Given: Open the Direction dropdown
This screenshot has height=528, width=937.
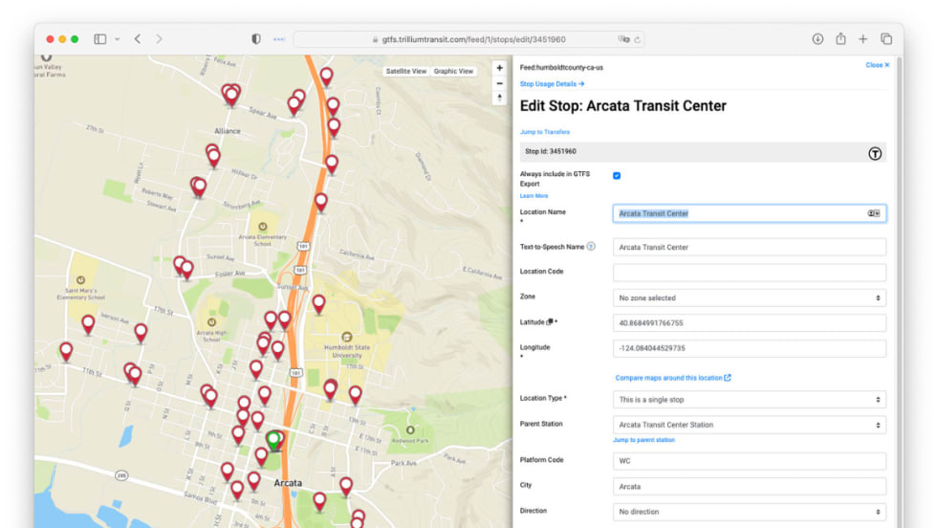Looking at the screenshot, I should pos(749,512).
